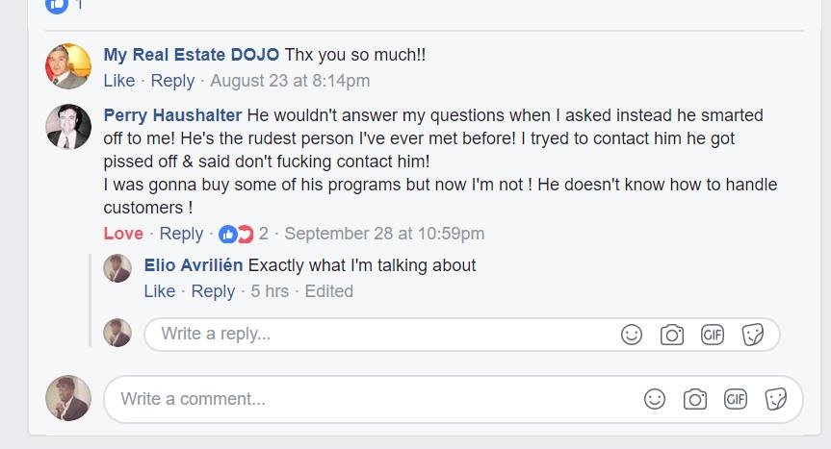831x449 pixels.
Task: Attach a photo to the reply
Action: 671,335
